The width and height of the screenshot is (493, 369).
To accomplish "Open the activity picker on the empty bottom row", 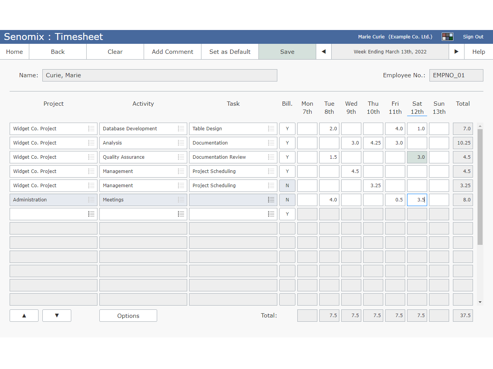I will click(181, 214).
